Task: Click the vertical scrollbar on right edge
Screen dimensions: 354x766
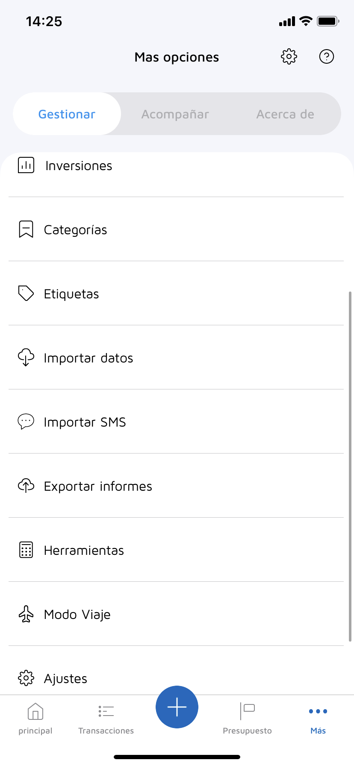Action: coord(350,466)
